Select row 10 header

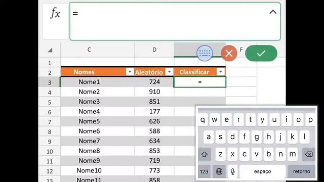click(x=50, y=151)
